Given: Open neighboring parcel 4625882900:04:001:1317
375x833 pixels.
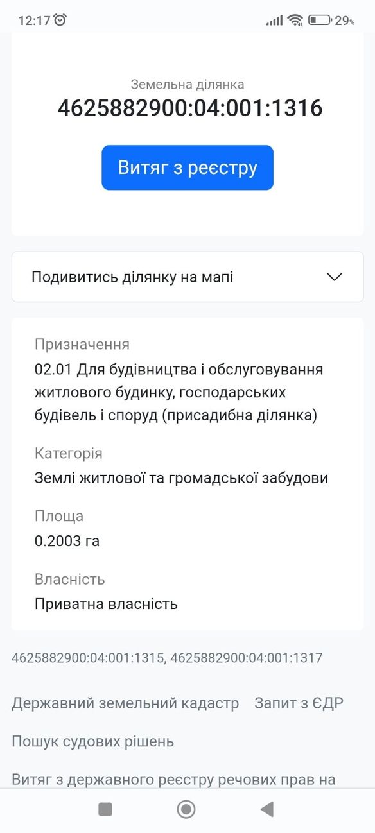Looking at the screenshot, I should [247, 657].
